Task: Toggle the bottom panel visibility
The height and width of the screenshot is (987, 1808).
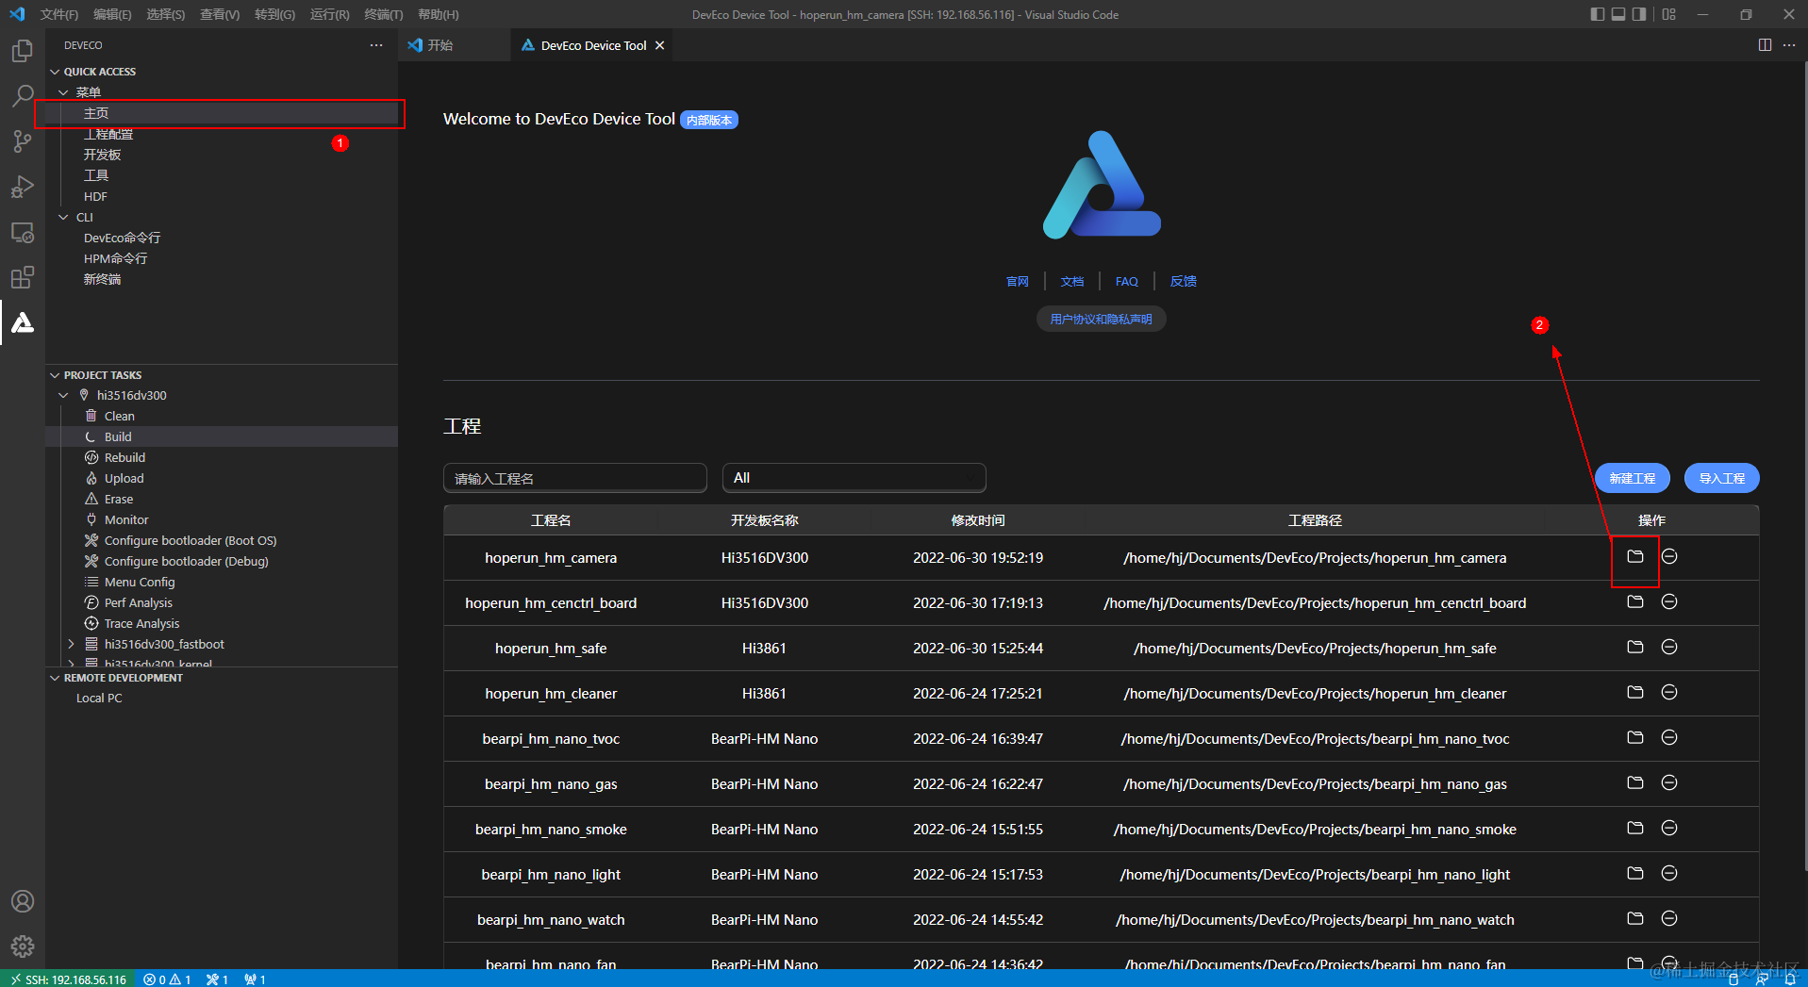Action: coord(1617,14)
